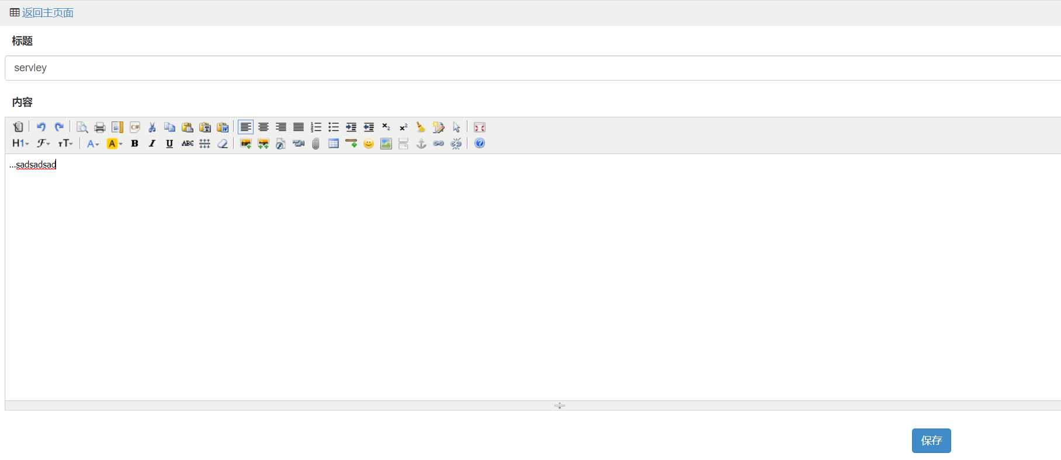Insert a code block icon
Image resolution: width=1061 pixels, height=460 pixels.
(135, 127)
